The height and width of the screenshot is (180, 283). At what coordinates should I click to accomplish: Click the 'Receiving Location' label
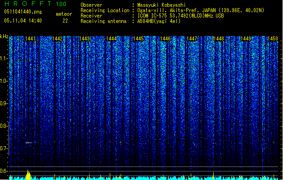click(105, 10)
